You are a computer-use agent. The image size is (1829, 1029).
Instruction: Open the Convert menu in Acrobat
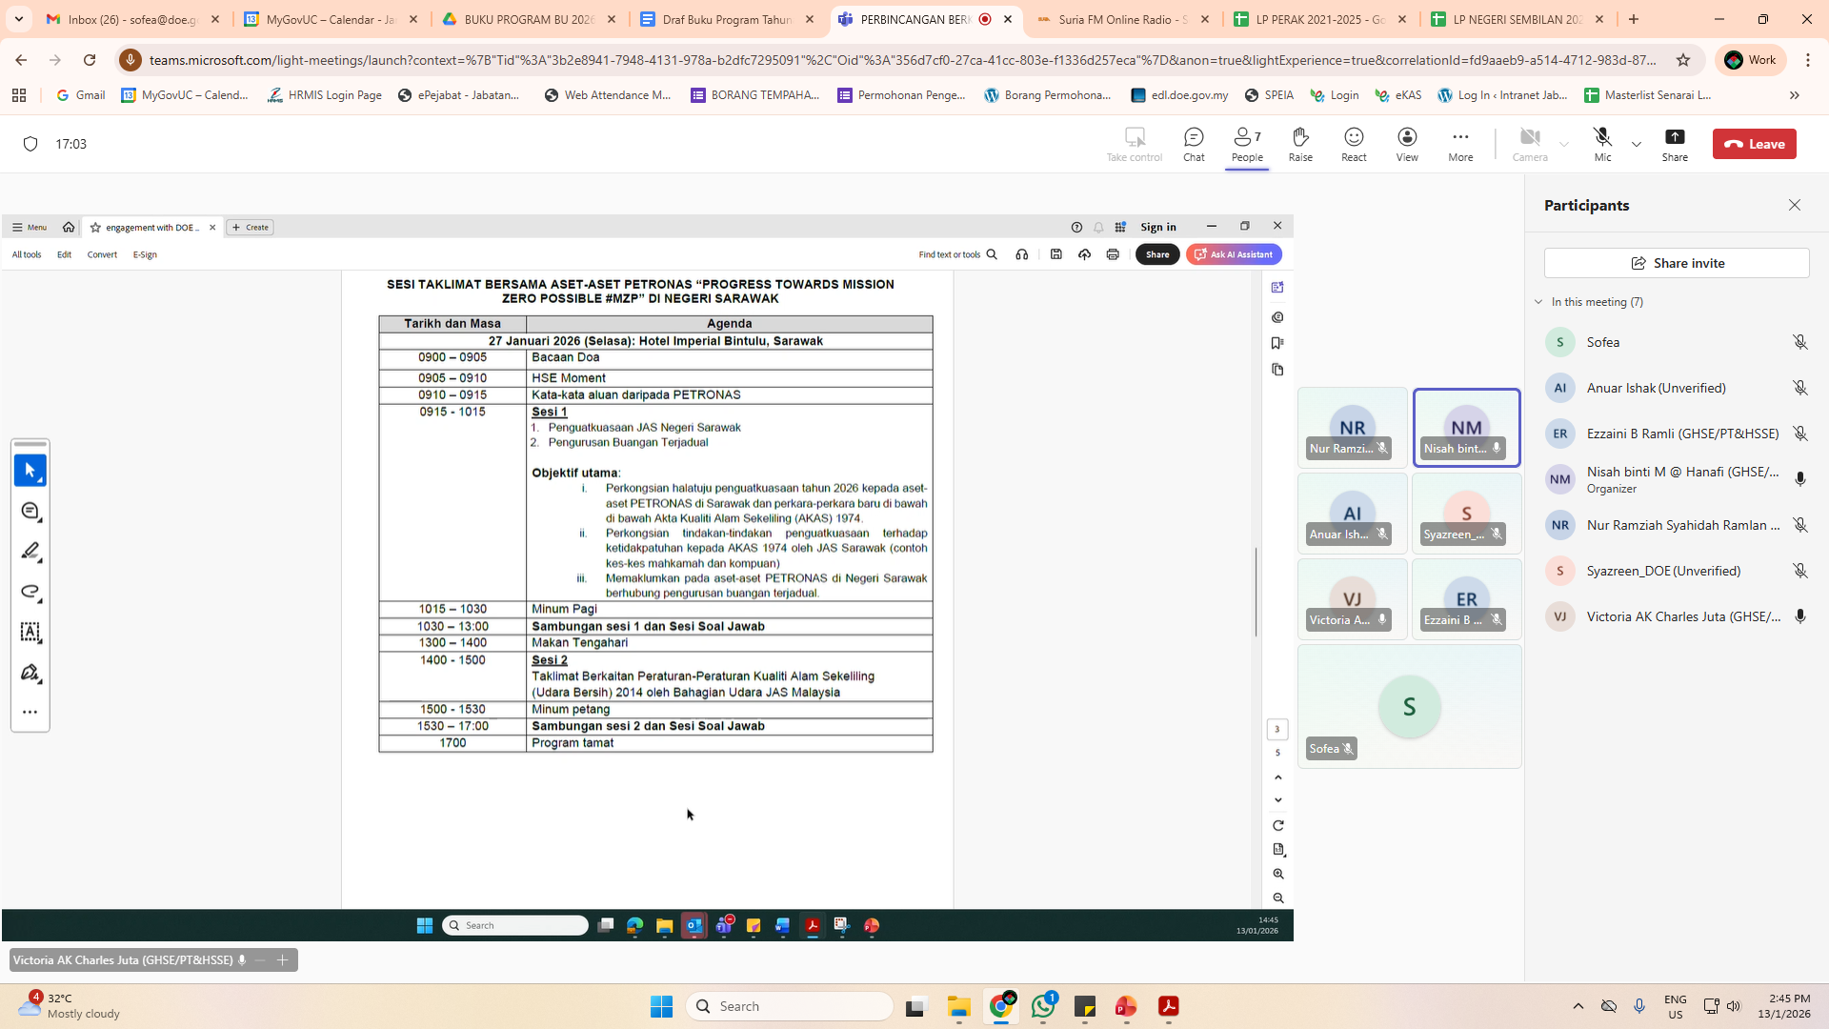pos(102,254)
